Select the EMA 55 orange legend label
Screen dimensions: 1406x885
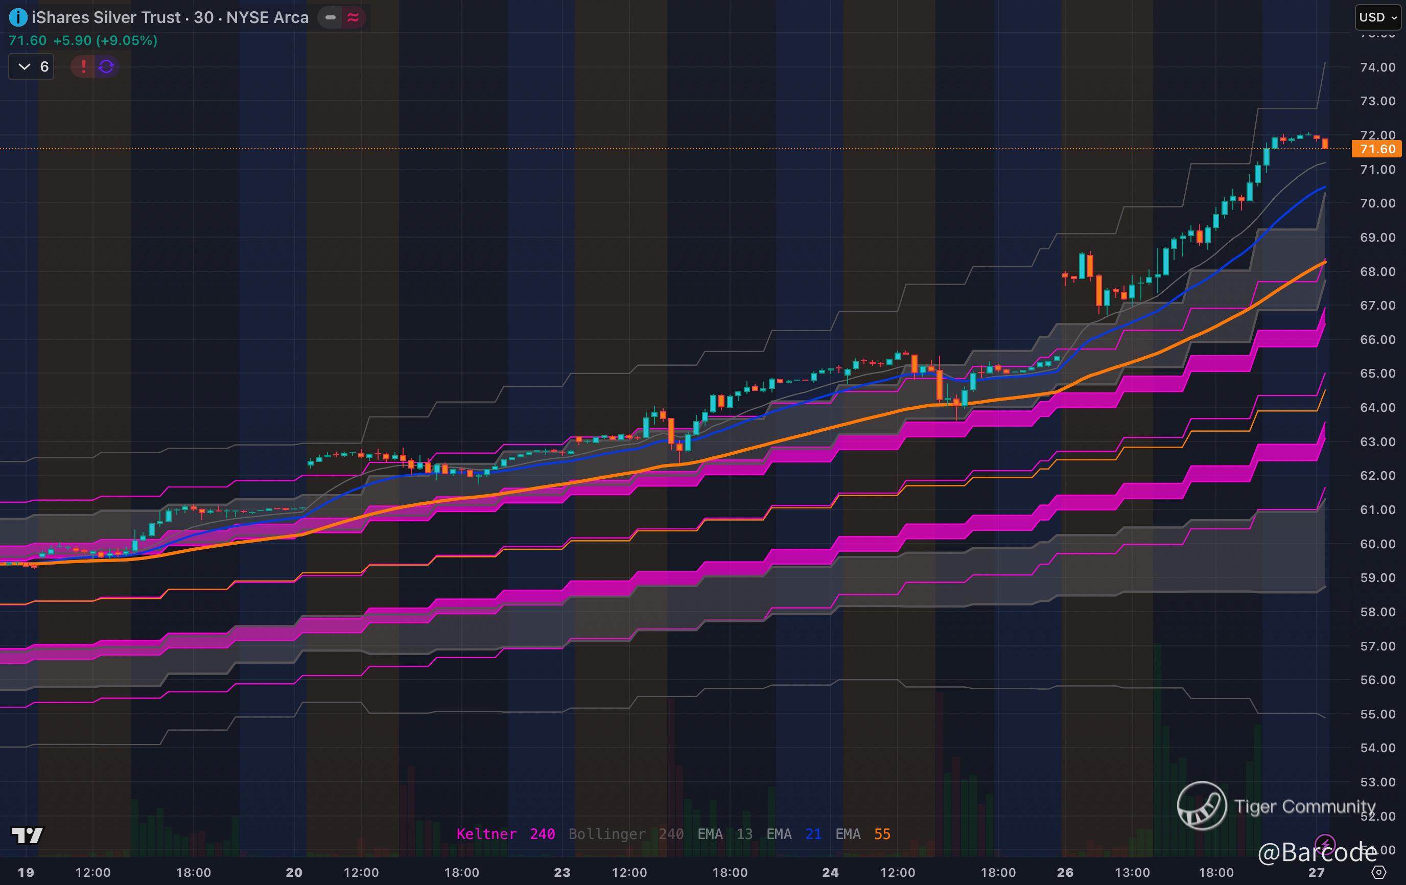pyautogui.click(x=862, y=834)
